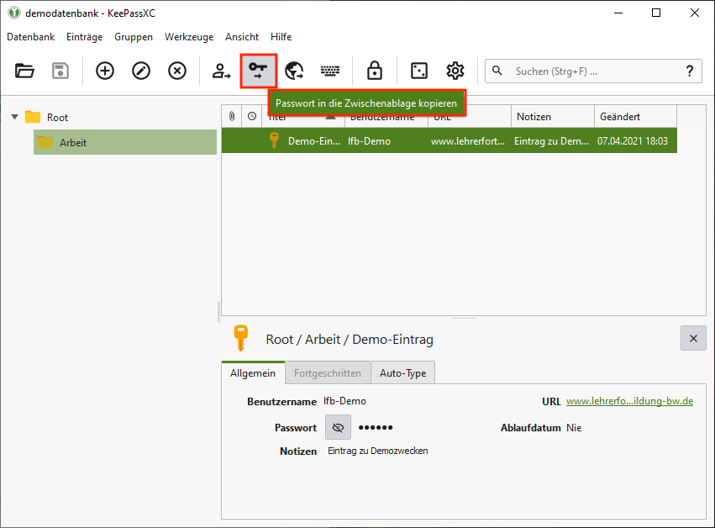This screenshot has height=528, width=715.
Task: Collapse the Root group tree arrow
Action: click(14, 117)
